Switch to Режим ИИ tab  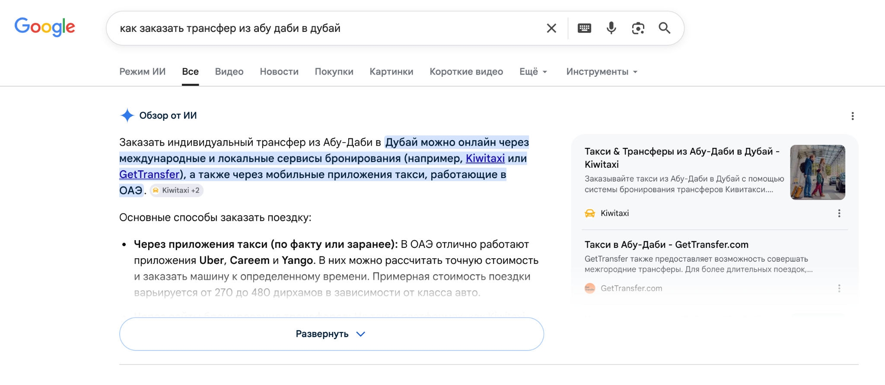pyautogui.click(x=143, y=72)
